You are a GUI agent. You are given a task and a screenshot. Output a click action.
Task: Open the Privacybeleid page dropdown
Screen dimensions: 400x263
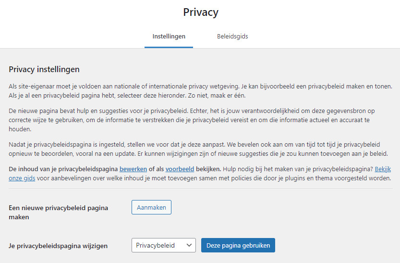(158, 245)
